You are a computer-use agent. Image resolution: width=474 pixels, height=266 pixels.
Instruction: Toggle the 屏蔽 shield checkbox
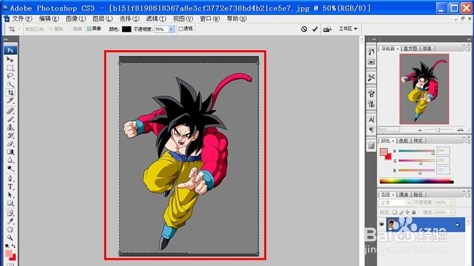(x=89, y=29)
